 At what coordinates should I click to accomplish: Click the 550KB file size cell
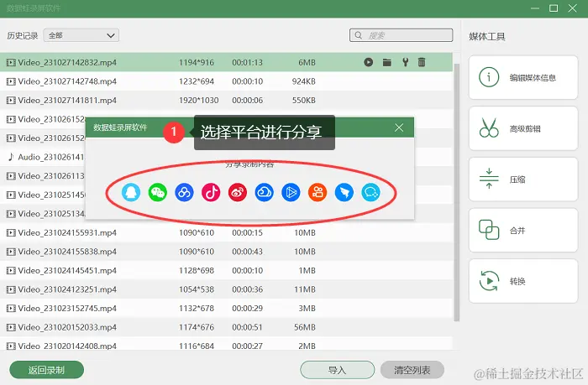tap(304, 100)
